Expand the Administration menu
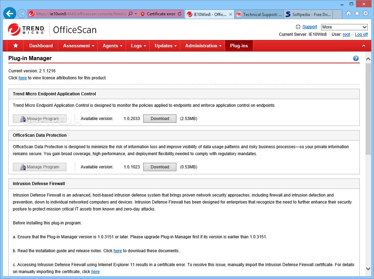Screen dimensions: 374x279 (203, 46)
